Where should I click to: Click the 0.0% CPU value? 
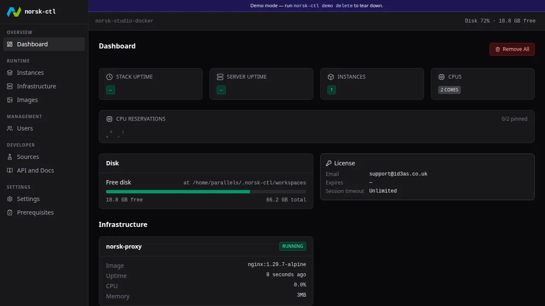pyautogui.click(x=300, y=285)
